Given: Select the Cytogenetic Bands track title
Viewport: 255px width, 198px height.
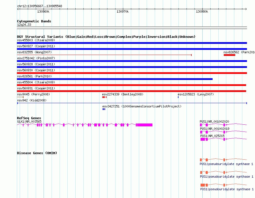Looking at the screenshot, I should click(34, 21).
